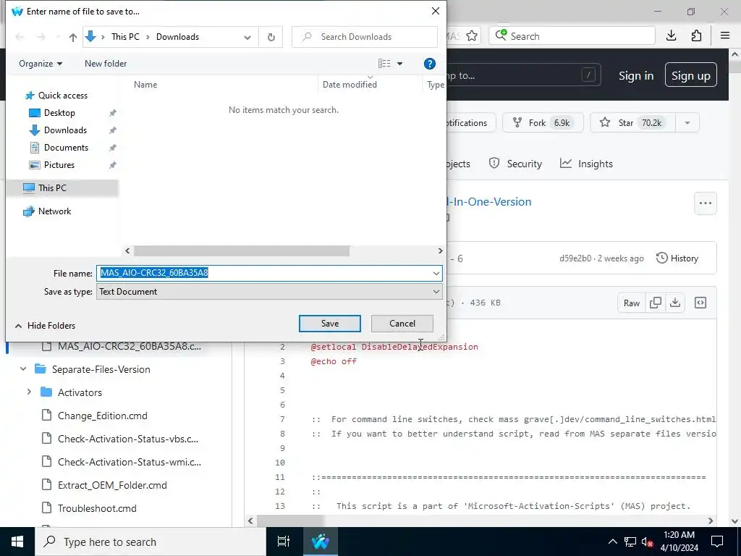
Task: Select Pictures in navigation pane
Action: click(x=59, y=165)
